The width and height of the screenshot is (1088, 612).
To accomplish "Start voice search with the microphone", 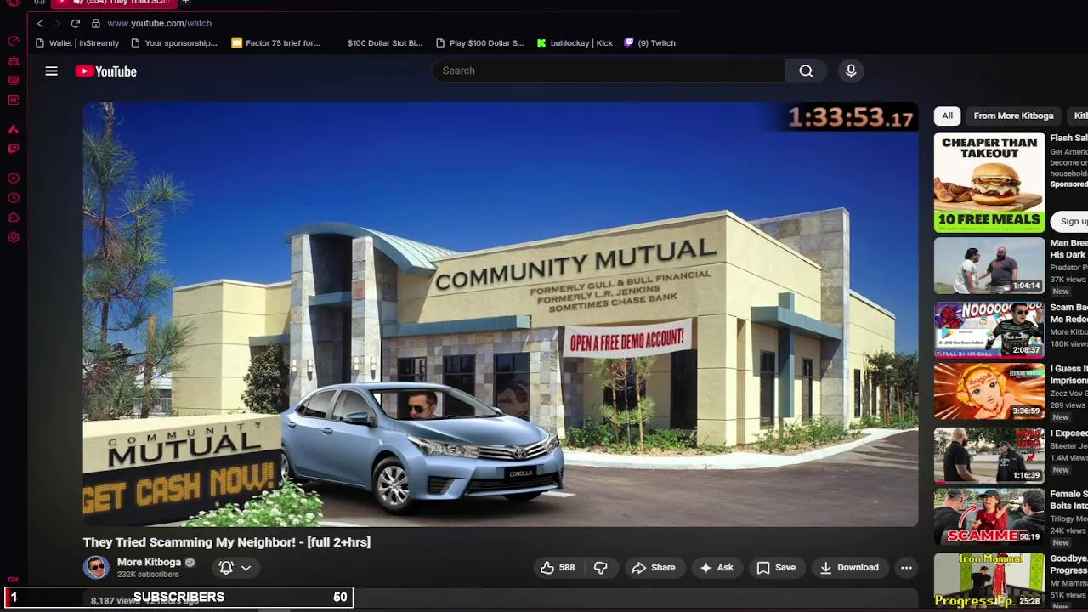I will [851, 71].
